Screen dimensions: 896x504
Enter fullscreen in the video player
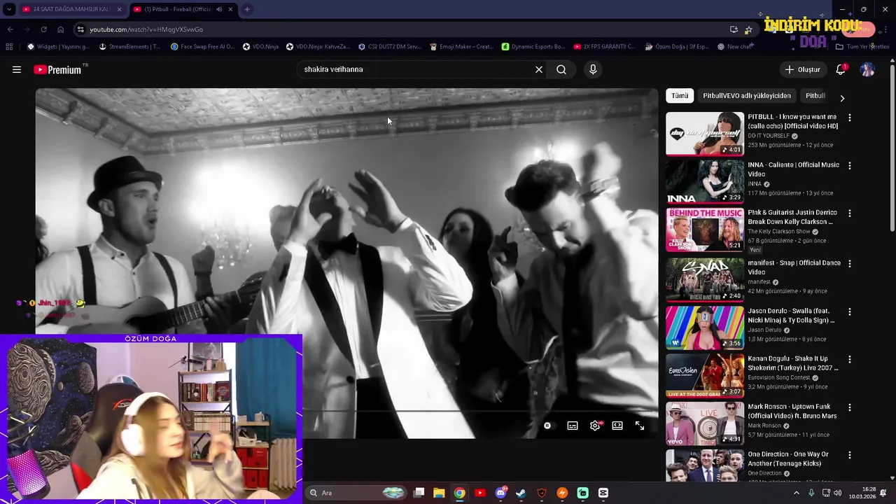pyautogui.click(x=640, y=426)
